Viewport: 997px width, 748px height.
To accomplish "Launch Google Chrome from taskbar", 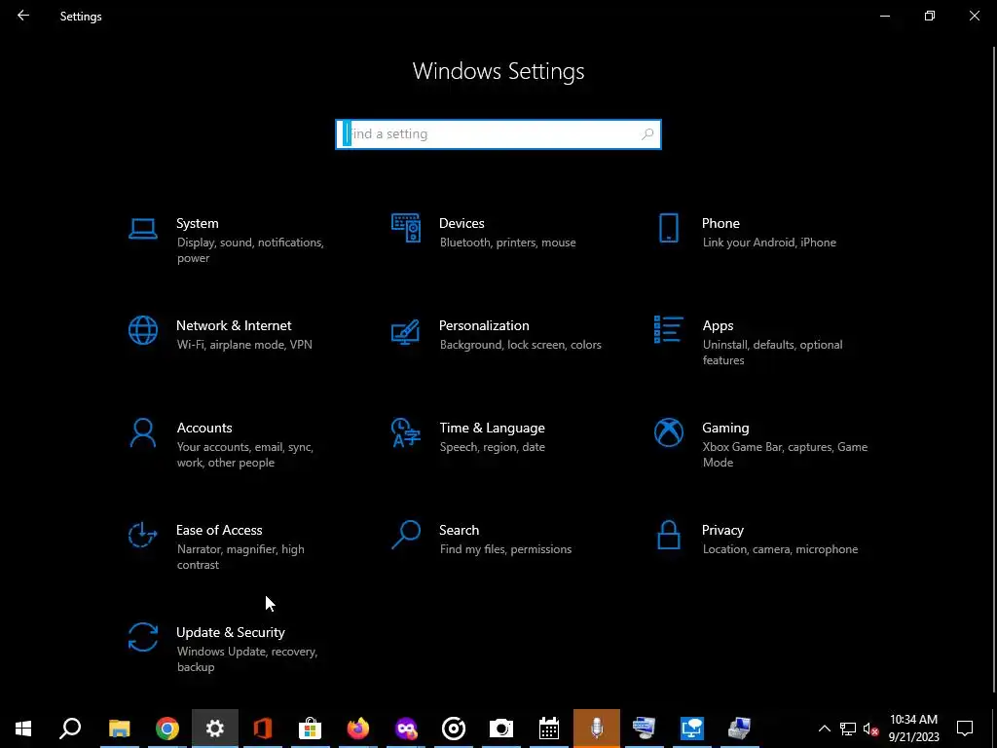I will pos(167,729).
